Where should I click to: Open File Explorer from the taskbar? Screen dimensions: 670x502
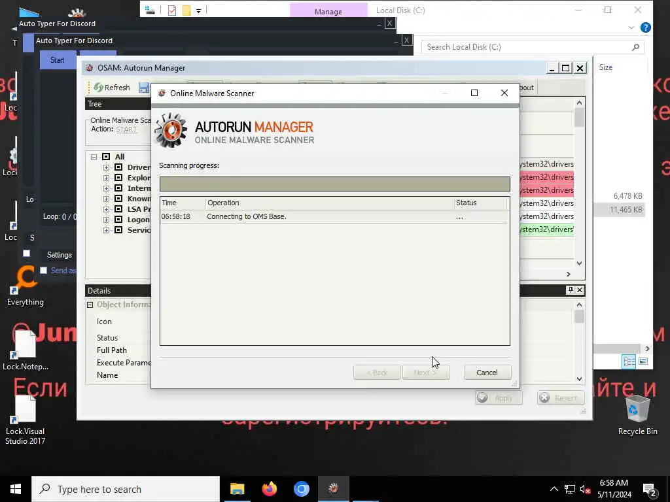click(x=237, y=489)
